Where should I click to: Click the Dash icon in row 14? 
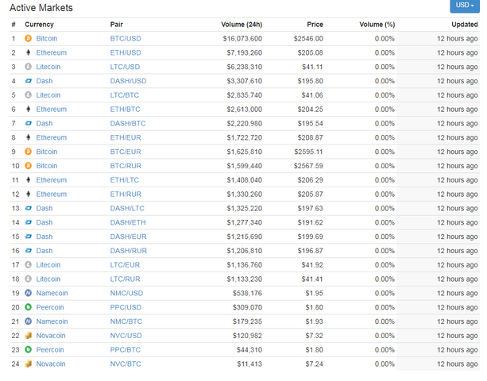pyautogui.click(x=29, y=222)
